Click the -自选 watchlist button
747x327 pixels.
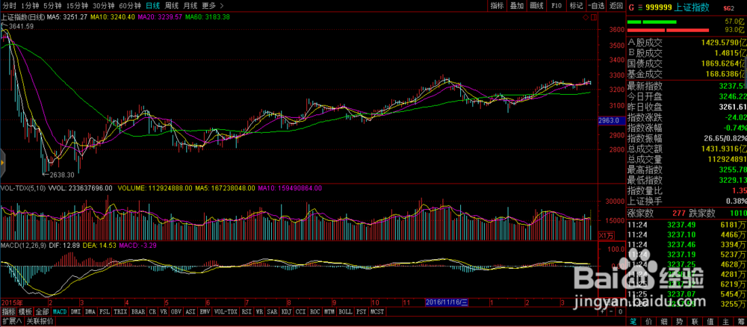coord(596,6)
